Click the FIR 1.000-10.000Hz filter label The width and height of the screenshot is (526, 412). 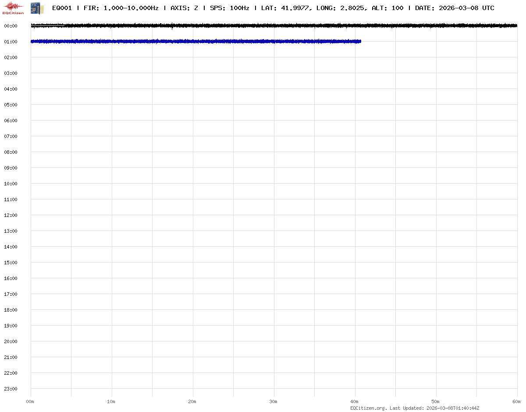tap(121, 8)
